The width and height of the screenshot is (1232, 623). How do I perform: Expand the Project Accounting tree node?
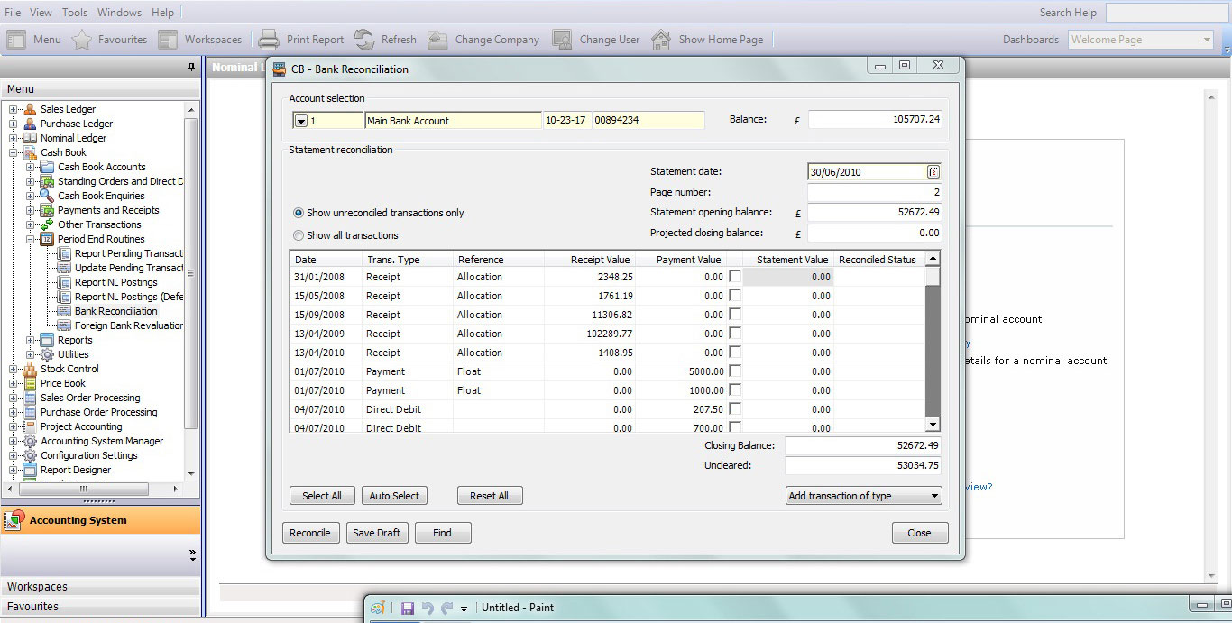tap(13, 426)
